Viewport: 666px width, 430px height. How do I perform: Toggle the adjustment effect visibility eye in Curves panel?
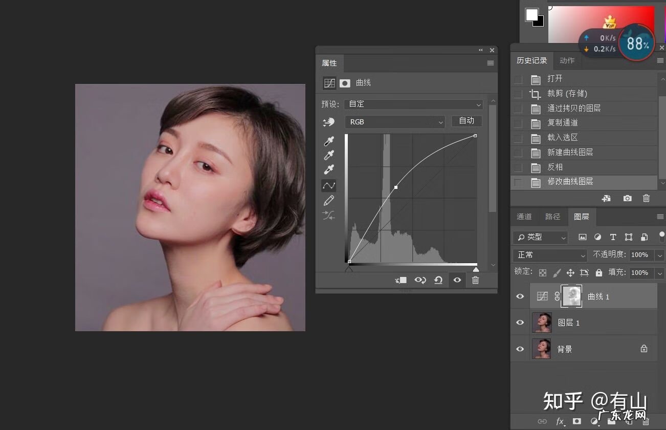457,280
